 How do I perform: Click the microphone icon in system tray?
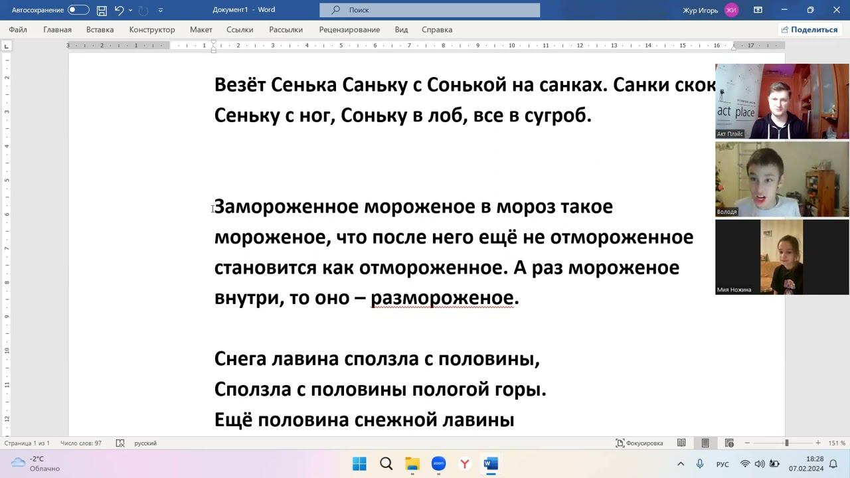click(700, 464)
